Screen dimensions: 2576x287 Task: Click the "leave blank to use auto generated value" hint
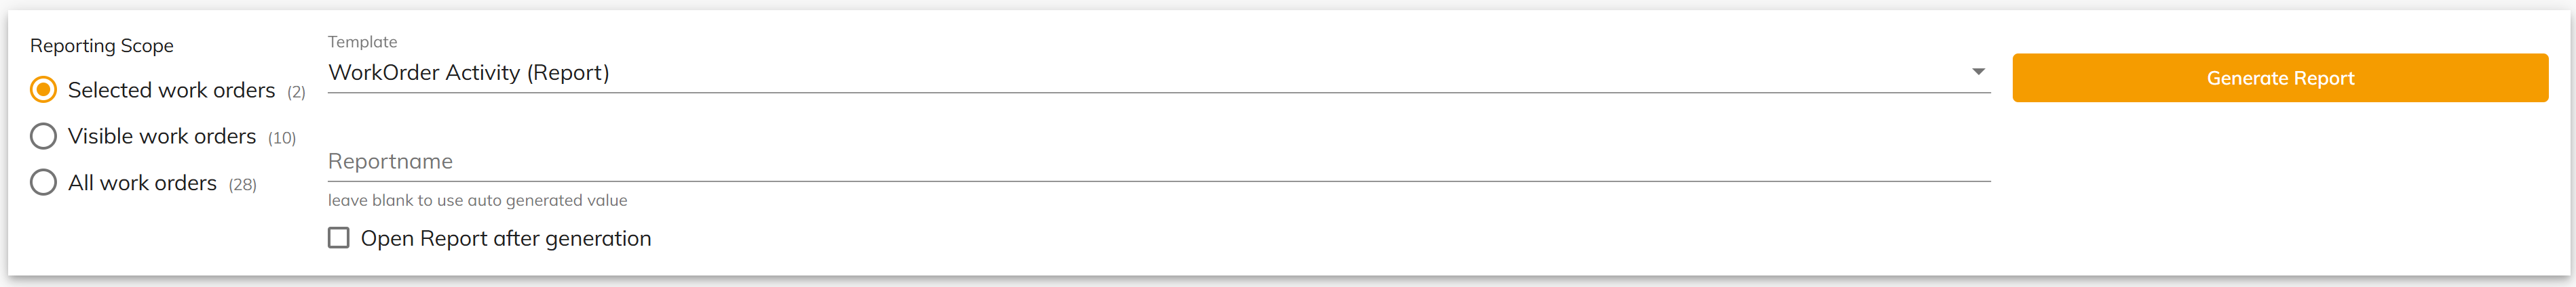[477, 200]
